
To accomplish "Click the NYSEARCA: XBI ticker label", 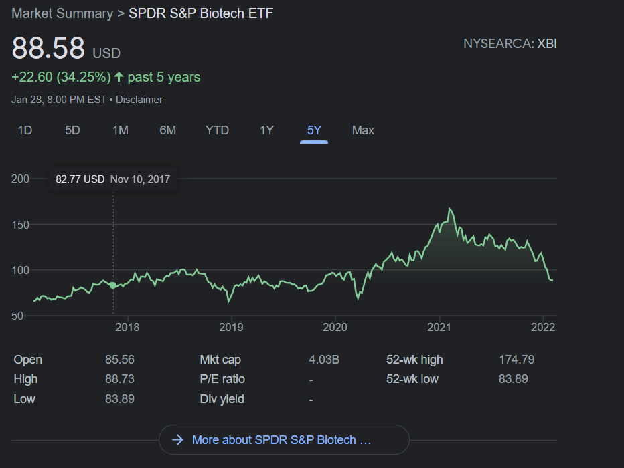I will coord(510,43).
